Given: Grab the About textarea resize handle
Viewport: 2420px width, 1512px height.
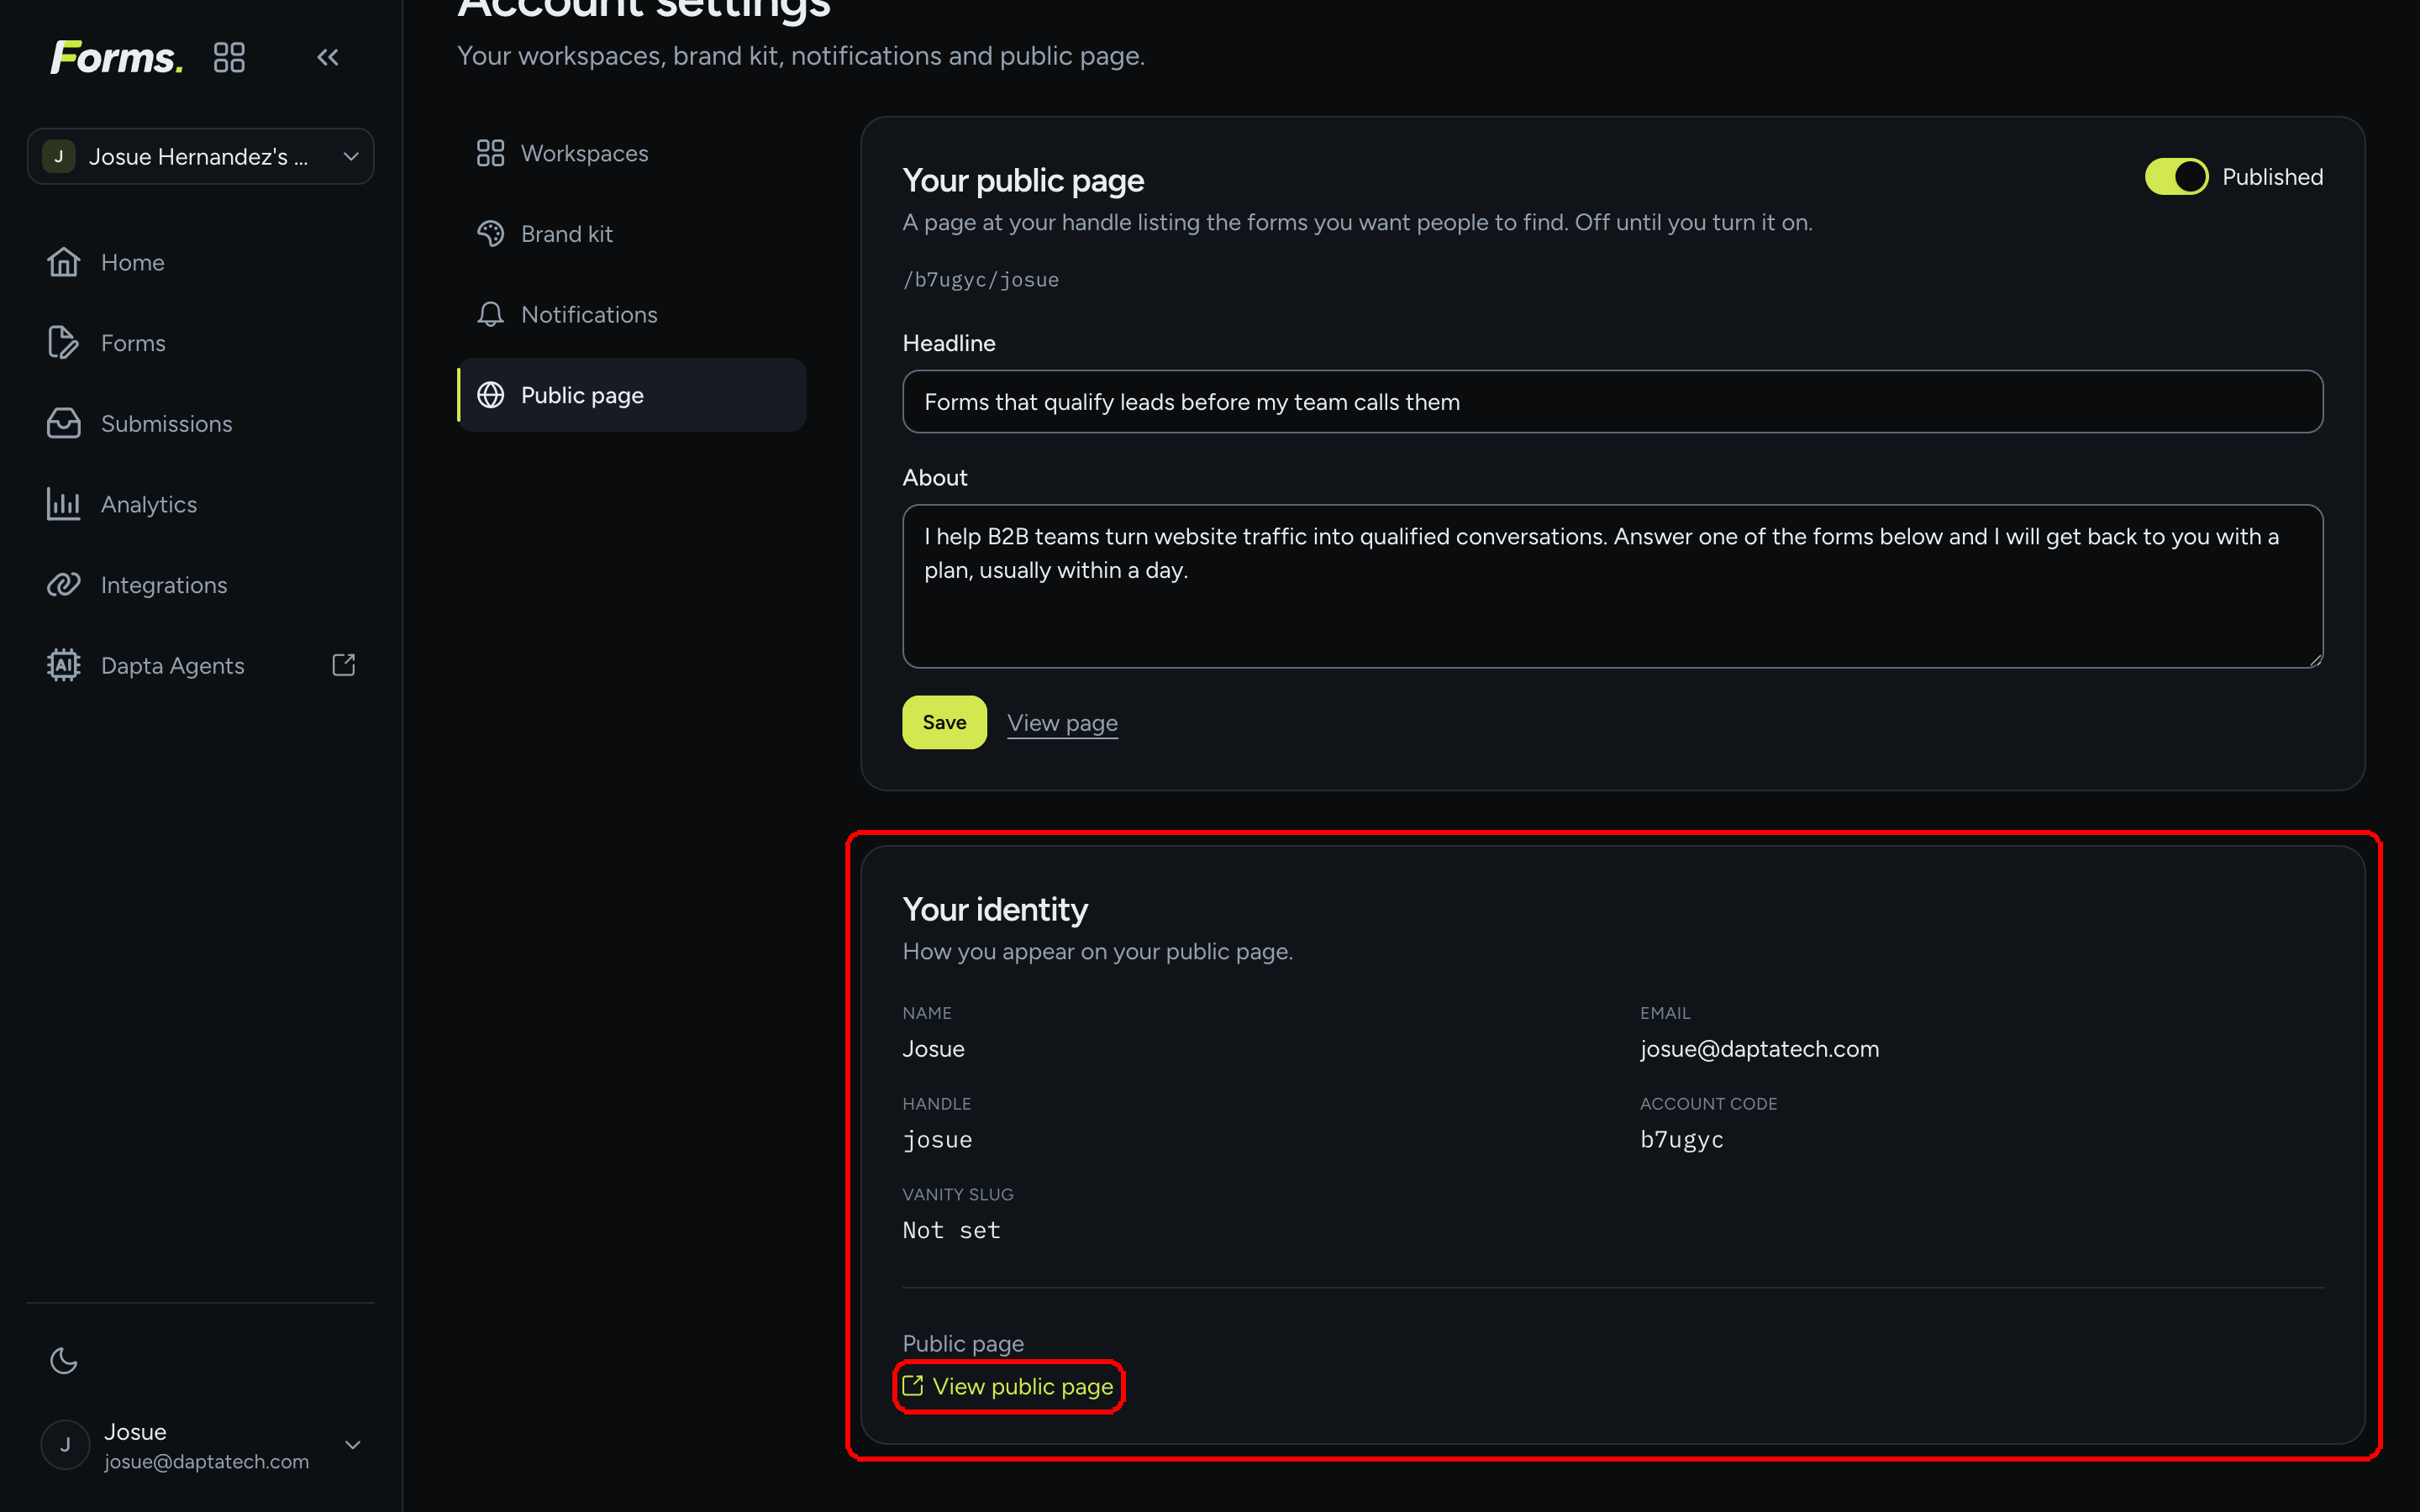Looking at the screenshot, I should [2316, 660].
